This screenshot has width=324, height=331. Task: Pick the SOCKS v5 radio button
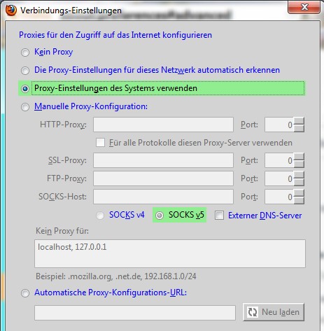pyautogui.click(x=160, y=216)
